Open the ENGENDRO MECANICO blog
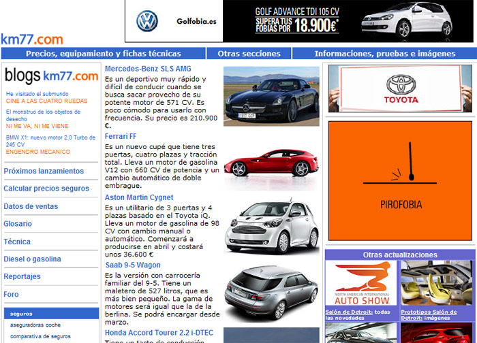477x343 pixels. pyautogui.click(x=37, y=152)
